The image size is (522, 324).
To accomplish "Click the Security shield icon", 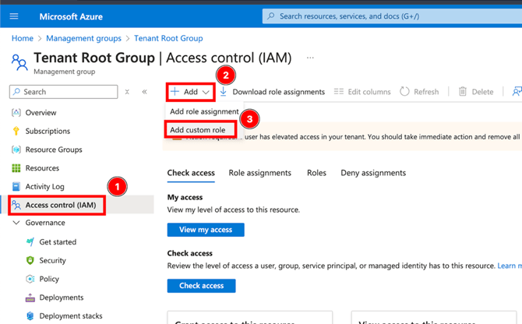I will click(30, 260).
